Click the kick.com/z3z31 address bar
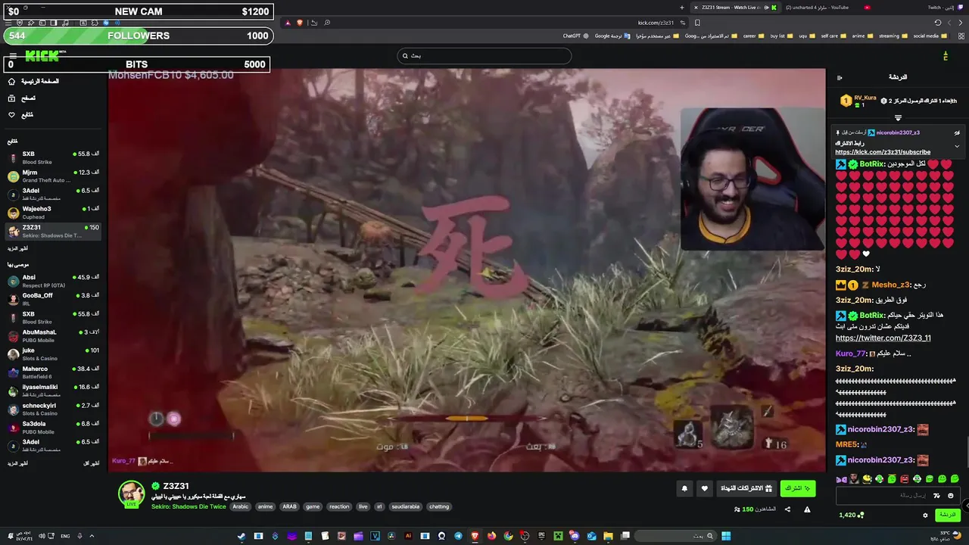 [656, 23]
